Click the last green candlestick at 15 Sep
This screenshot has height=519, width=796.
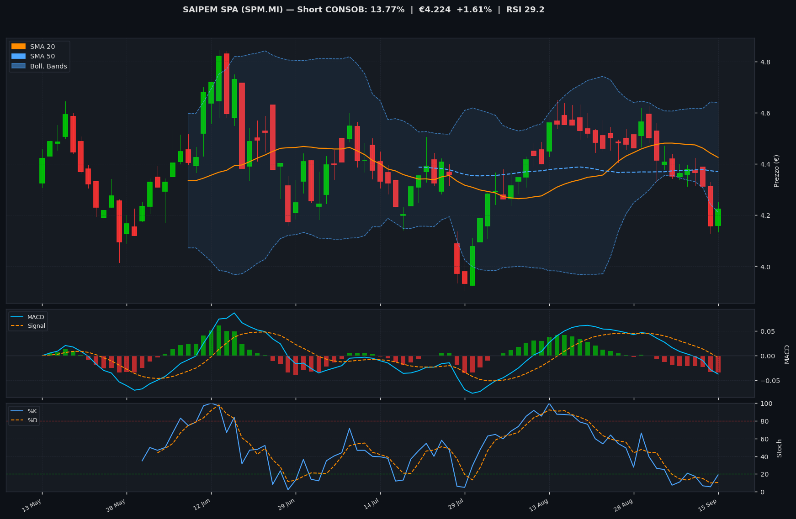pos(718,217)
